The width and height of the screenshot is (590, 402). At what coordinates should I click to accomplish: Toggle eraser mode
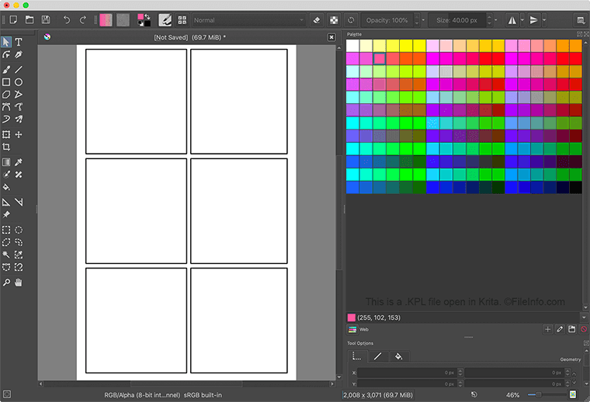point(317,20)
